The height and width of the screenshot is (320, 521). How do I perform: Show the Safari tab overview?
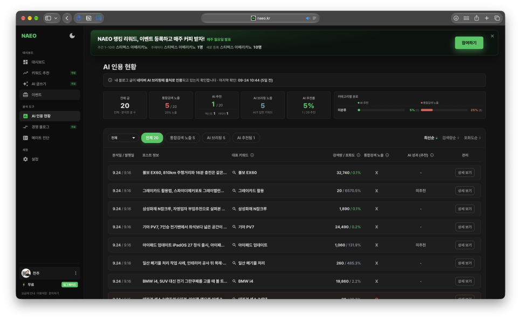[497, 18]
